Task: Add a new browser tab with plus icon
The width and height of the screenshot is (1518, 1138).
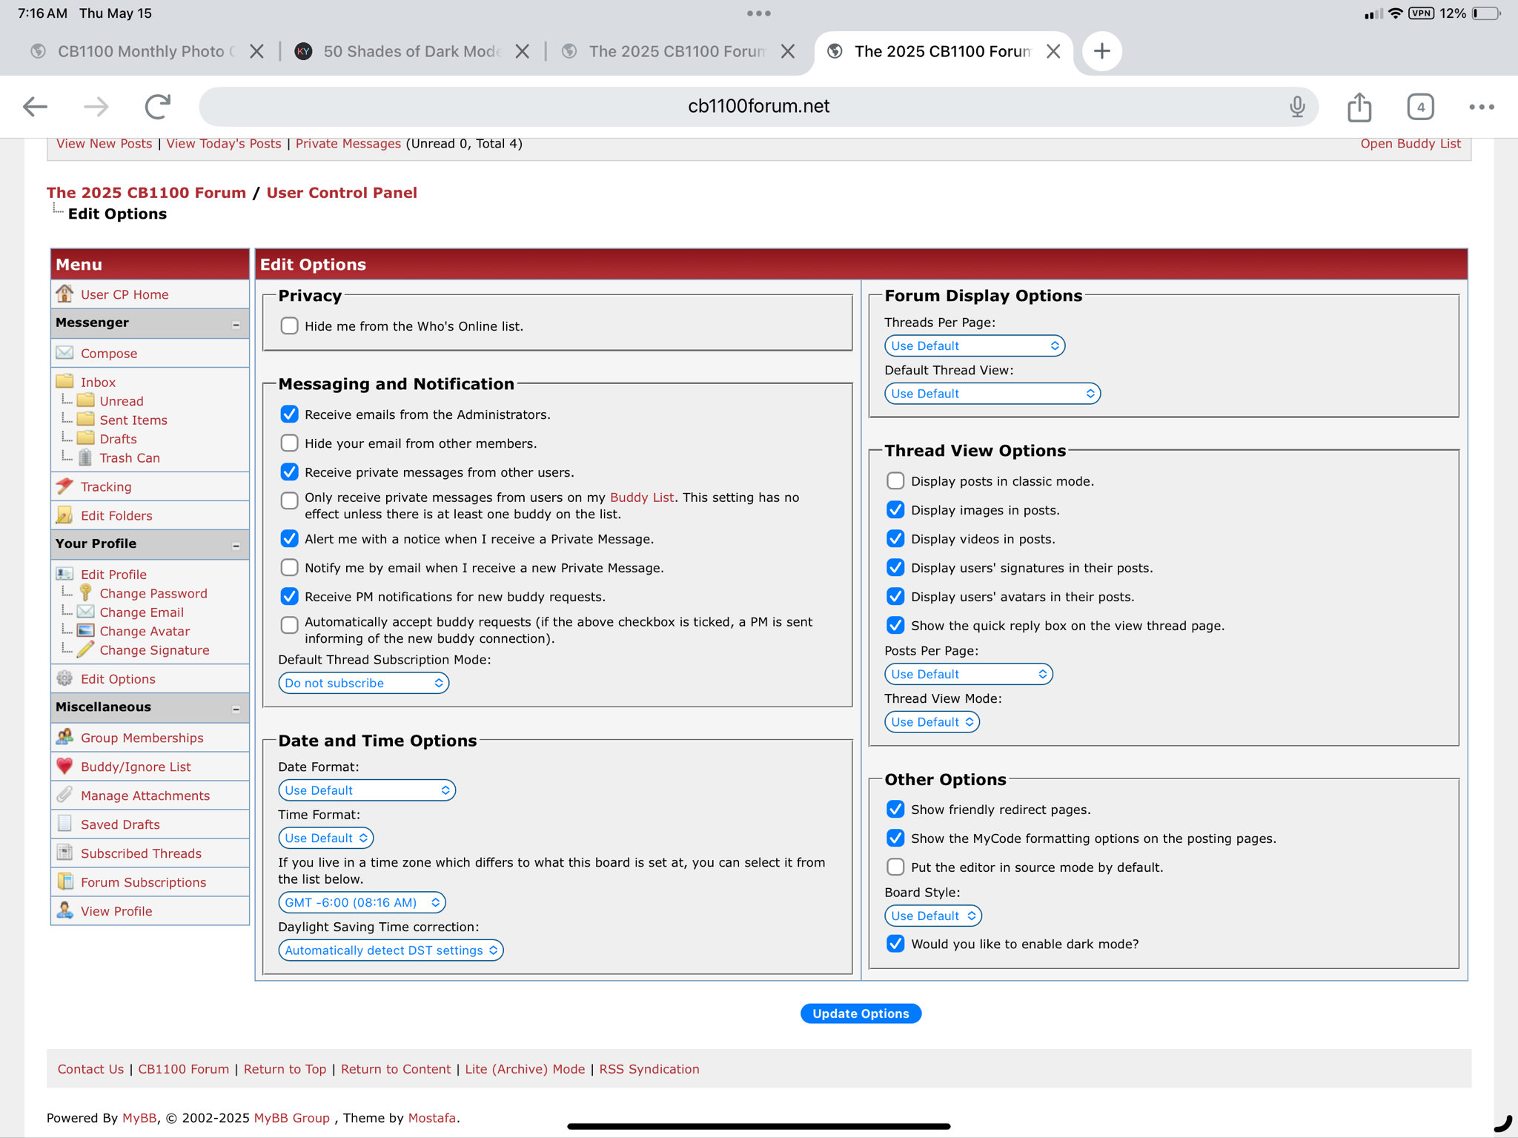Action: (x=1101, y=51)
